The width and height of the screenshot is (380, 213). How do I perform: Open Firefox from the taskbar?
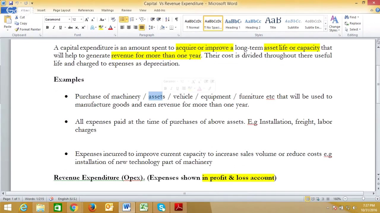click(x=92, y=207)
